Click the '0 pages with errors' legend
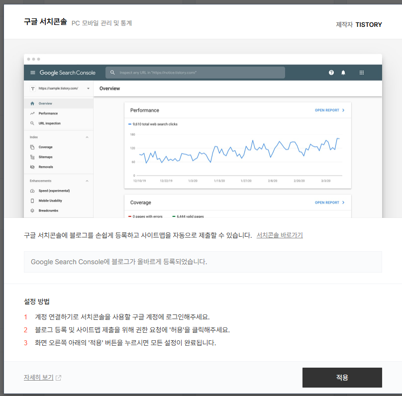402x396 pixels. point(146,216)
